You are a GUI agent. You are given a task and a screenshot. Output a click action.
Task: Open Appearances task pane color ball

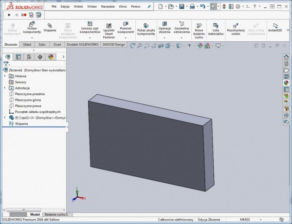[286, 83]
